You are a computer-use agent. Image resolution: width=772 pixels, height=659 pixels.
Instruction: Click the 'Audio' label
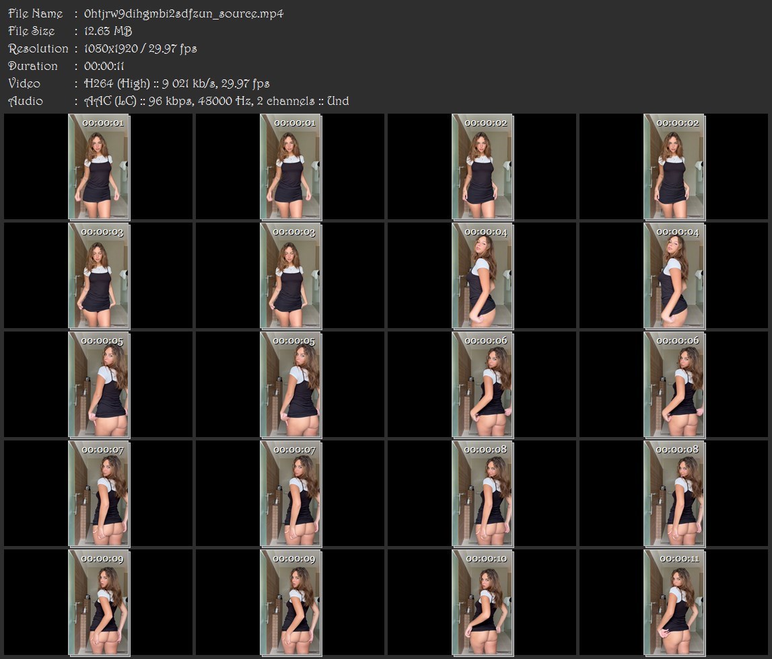(26, 102)
